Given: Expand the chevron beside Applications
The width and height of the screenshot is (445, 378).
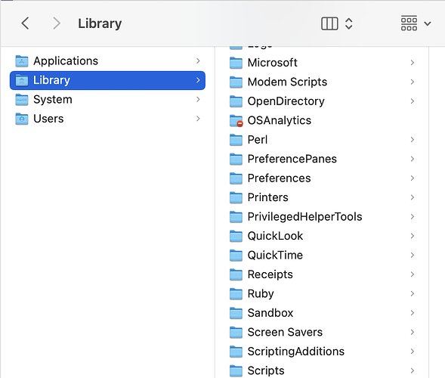Looking at the screenshot, I should pyautogui.click(x=198, y=61).
